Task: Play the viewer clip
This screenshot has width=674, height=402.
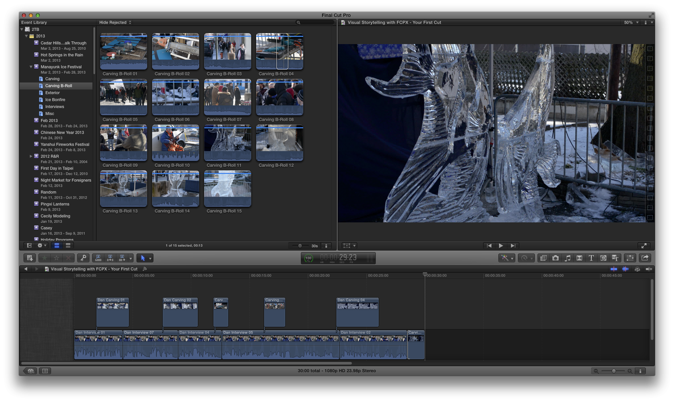Action: [x=501, y=246]
